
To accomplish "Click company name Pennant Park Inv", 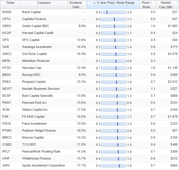I will pos(34,103).
